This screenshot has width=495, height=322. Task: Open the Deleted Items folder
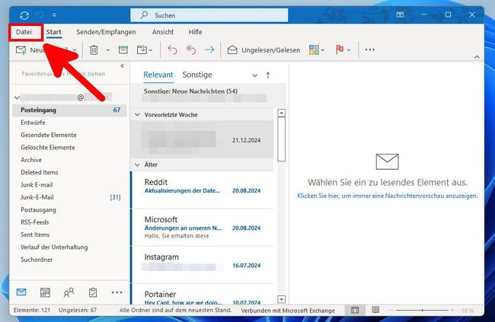tap(40, 172)
